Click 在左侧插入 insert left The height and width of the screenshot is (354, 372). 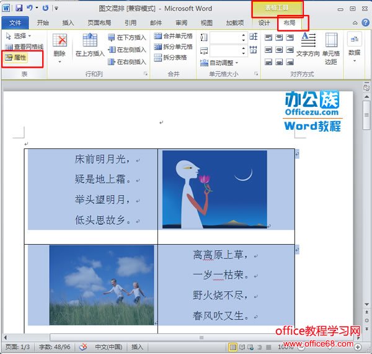click(127, 50)
